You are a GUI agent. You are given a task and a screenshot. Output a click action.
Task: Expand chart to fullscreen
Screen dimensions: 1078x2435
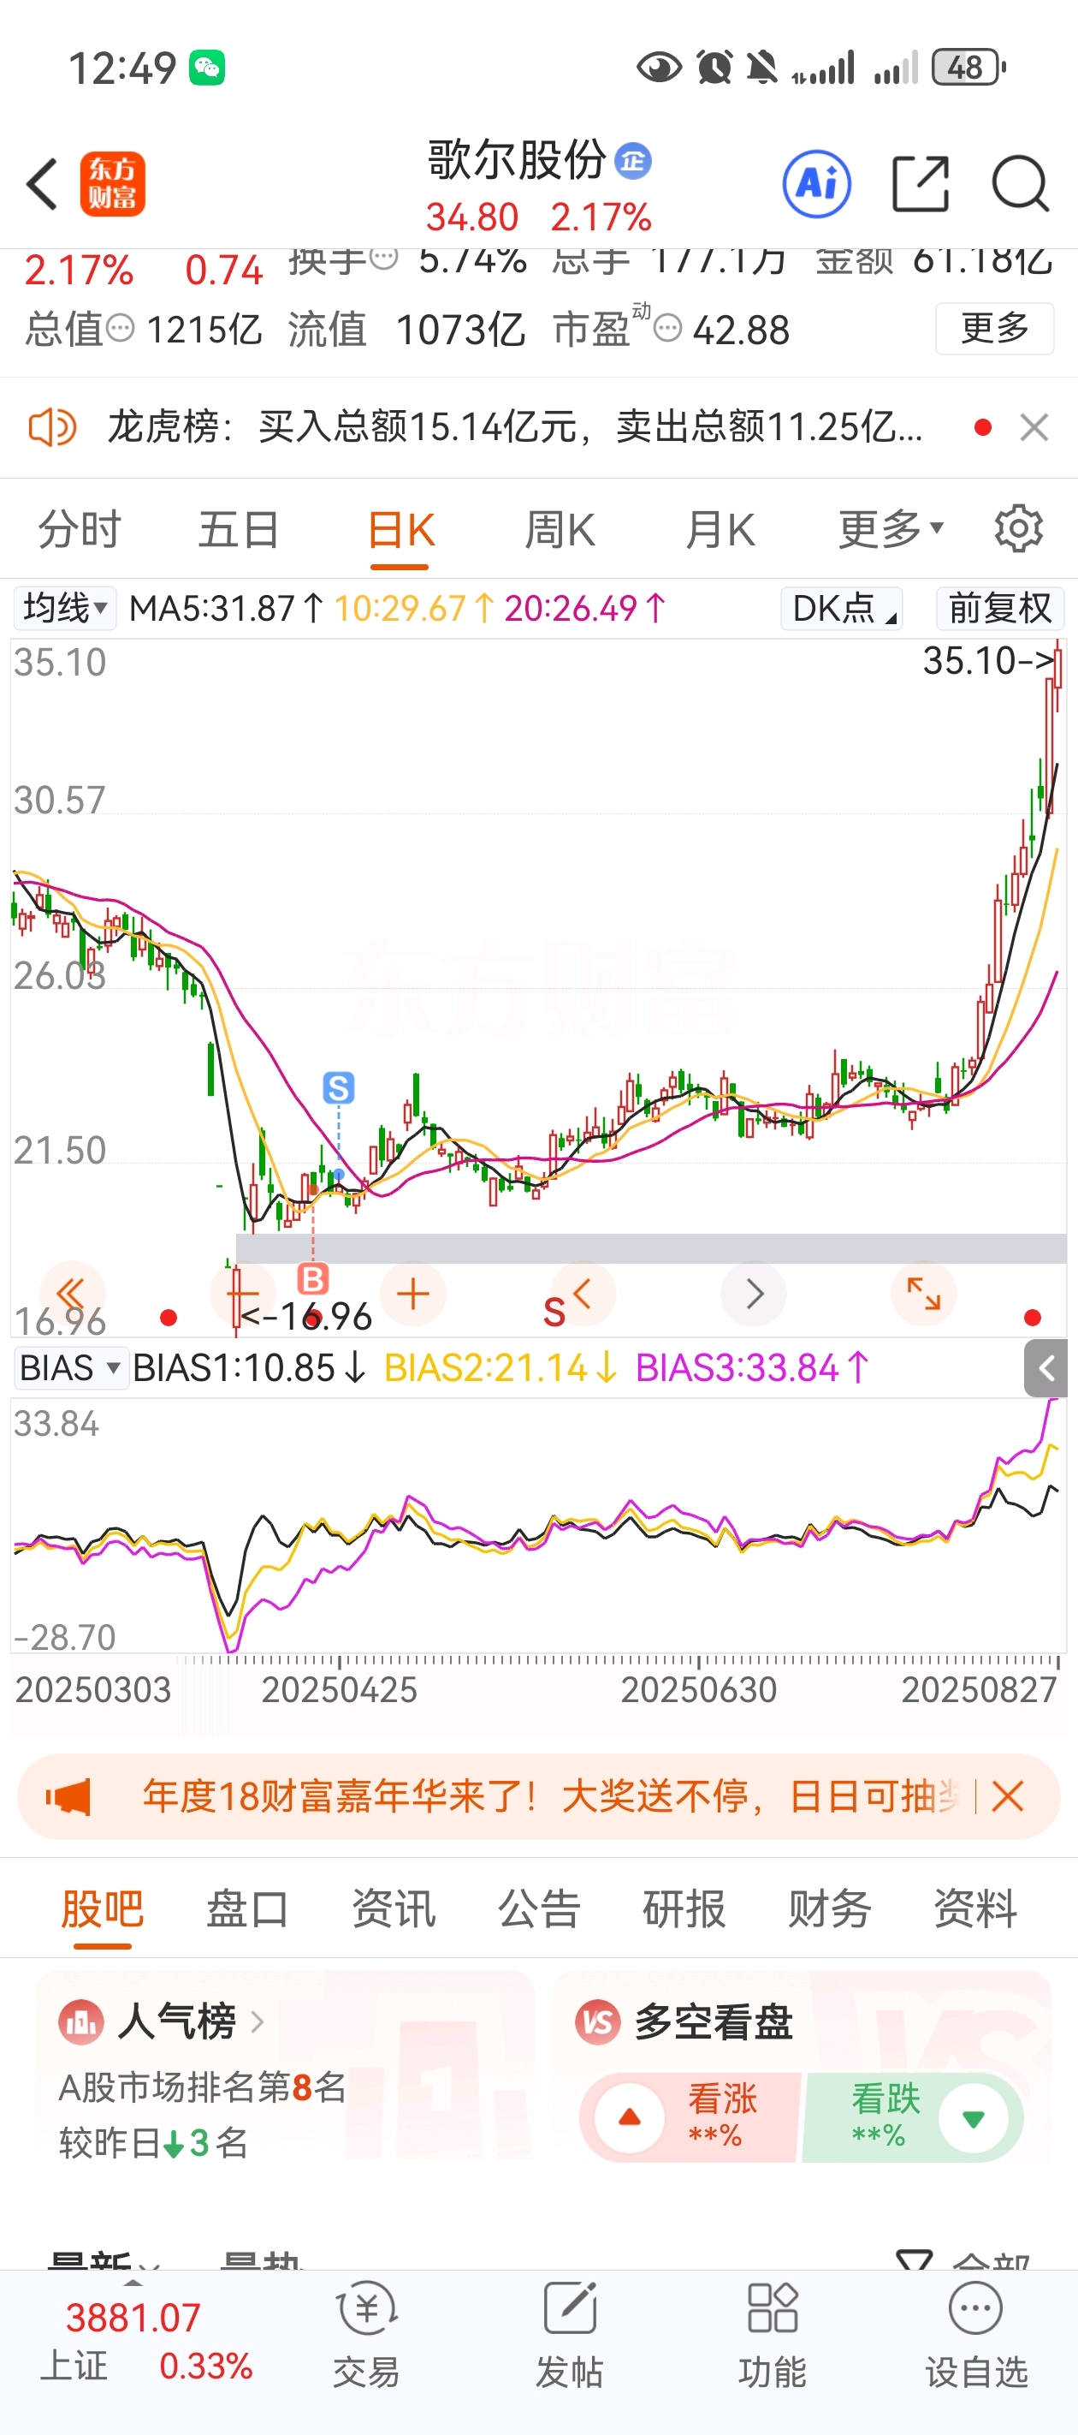click(923, 1293)
